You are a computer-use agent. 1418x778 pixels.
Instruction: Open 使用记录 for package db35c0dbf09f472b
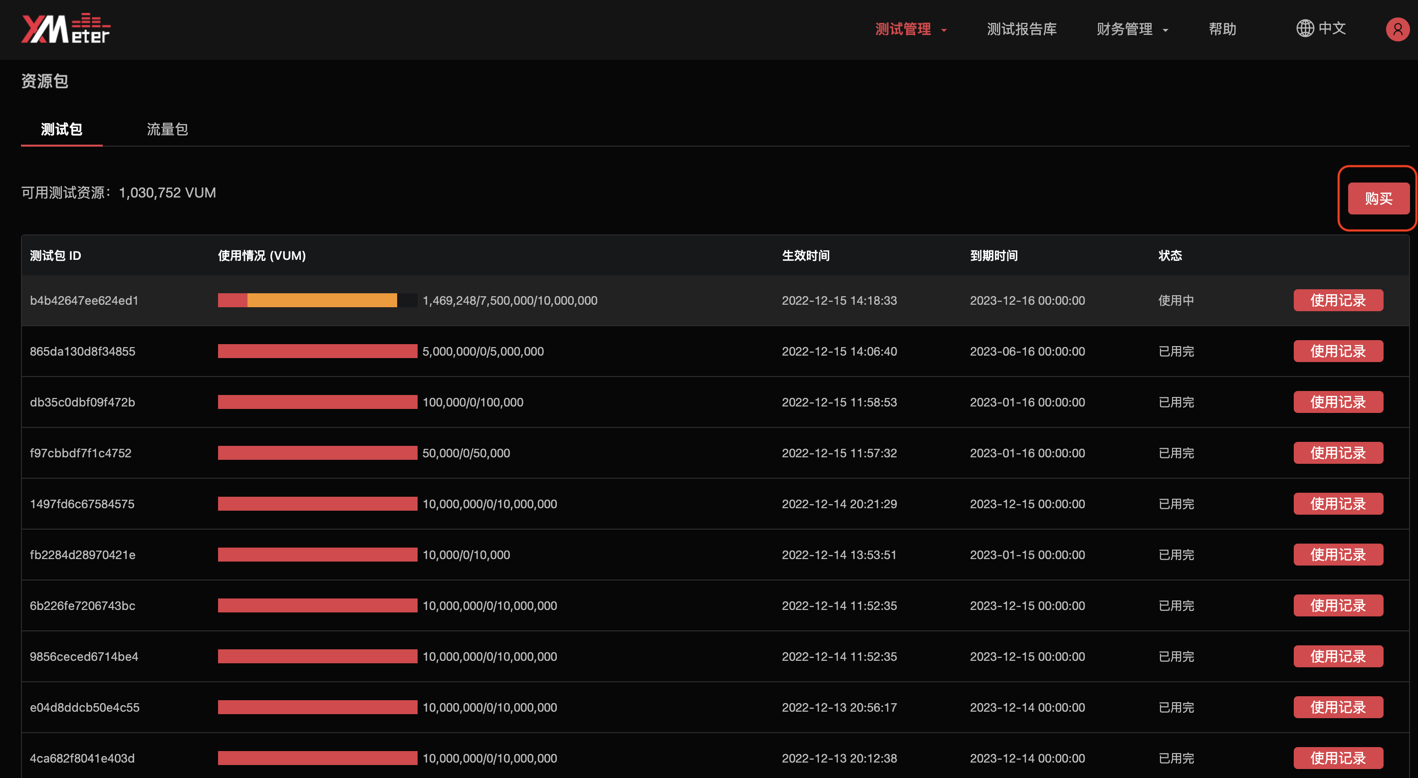(x=1338, y=402)
